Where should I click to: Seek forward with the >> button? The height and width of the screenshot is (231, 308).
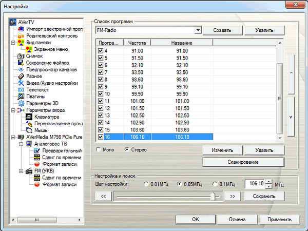click(x=233, y=196)
